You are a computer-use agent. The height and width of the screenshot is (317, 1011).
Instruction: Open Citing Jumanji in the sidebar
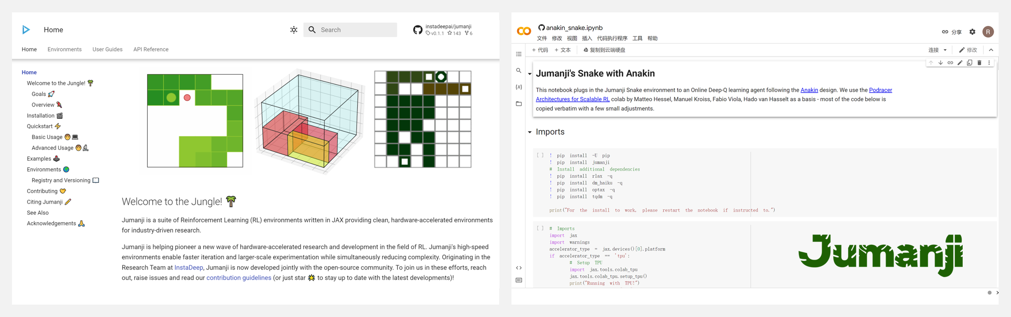click(x=49, y=202)
